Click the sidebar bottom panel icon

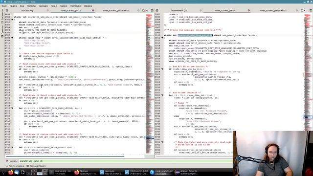pyautogui.click(x=2, y=36)
